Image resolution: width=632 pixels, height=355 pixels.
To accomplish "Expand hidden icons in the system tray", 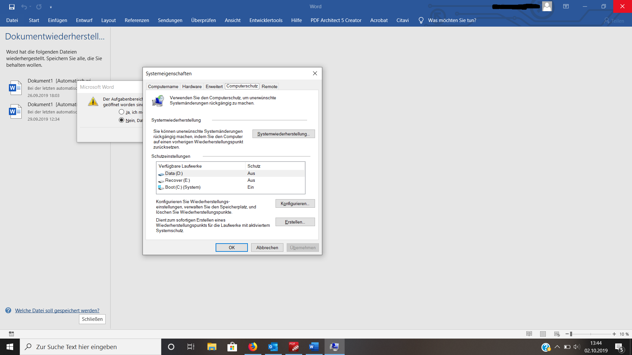I will pos(558,346).
